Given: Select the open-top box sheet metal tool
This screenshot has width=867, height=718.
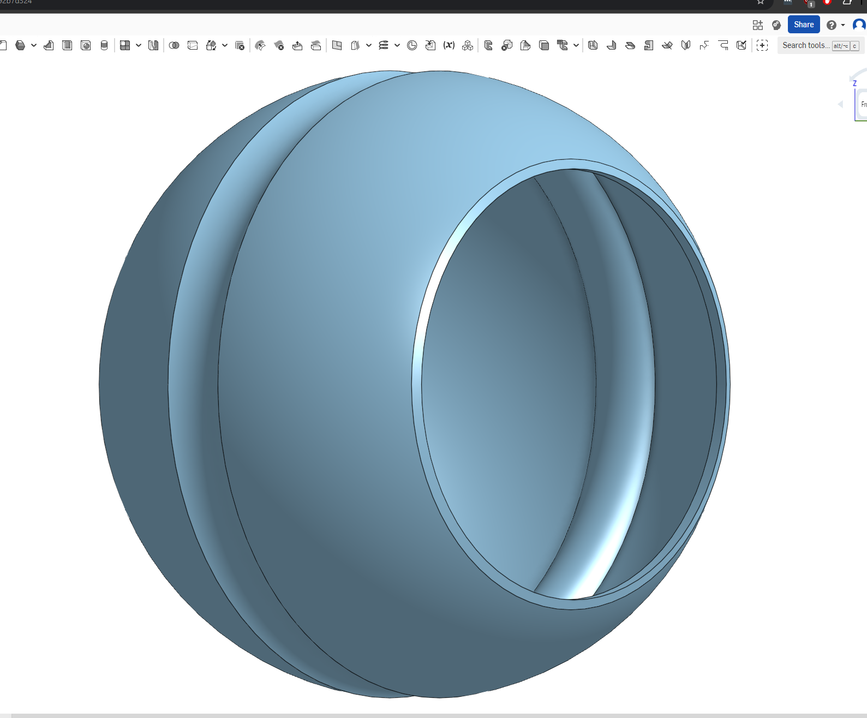Looking at the screenshot, I should pos(525,45).
